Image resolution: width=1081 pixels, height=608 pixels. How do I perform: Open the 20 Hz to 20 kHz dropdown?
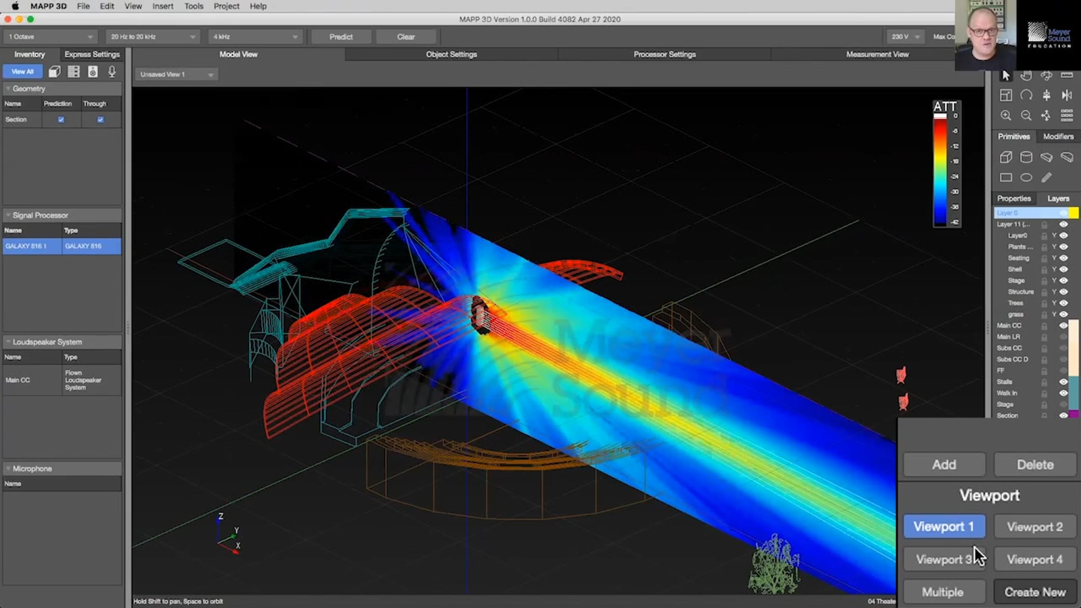(x=152, y=37)
